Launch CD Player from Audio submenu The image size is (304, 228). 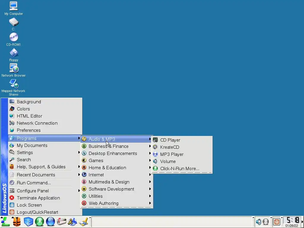182,140
